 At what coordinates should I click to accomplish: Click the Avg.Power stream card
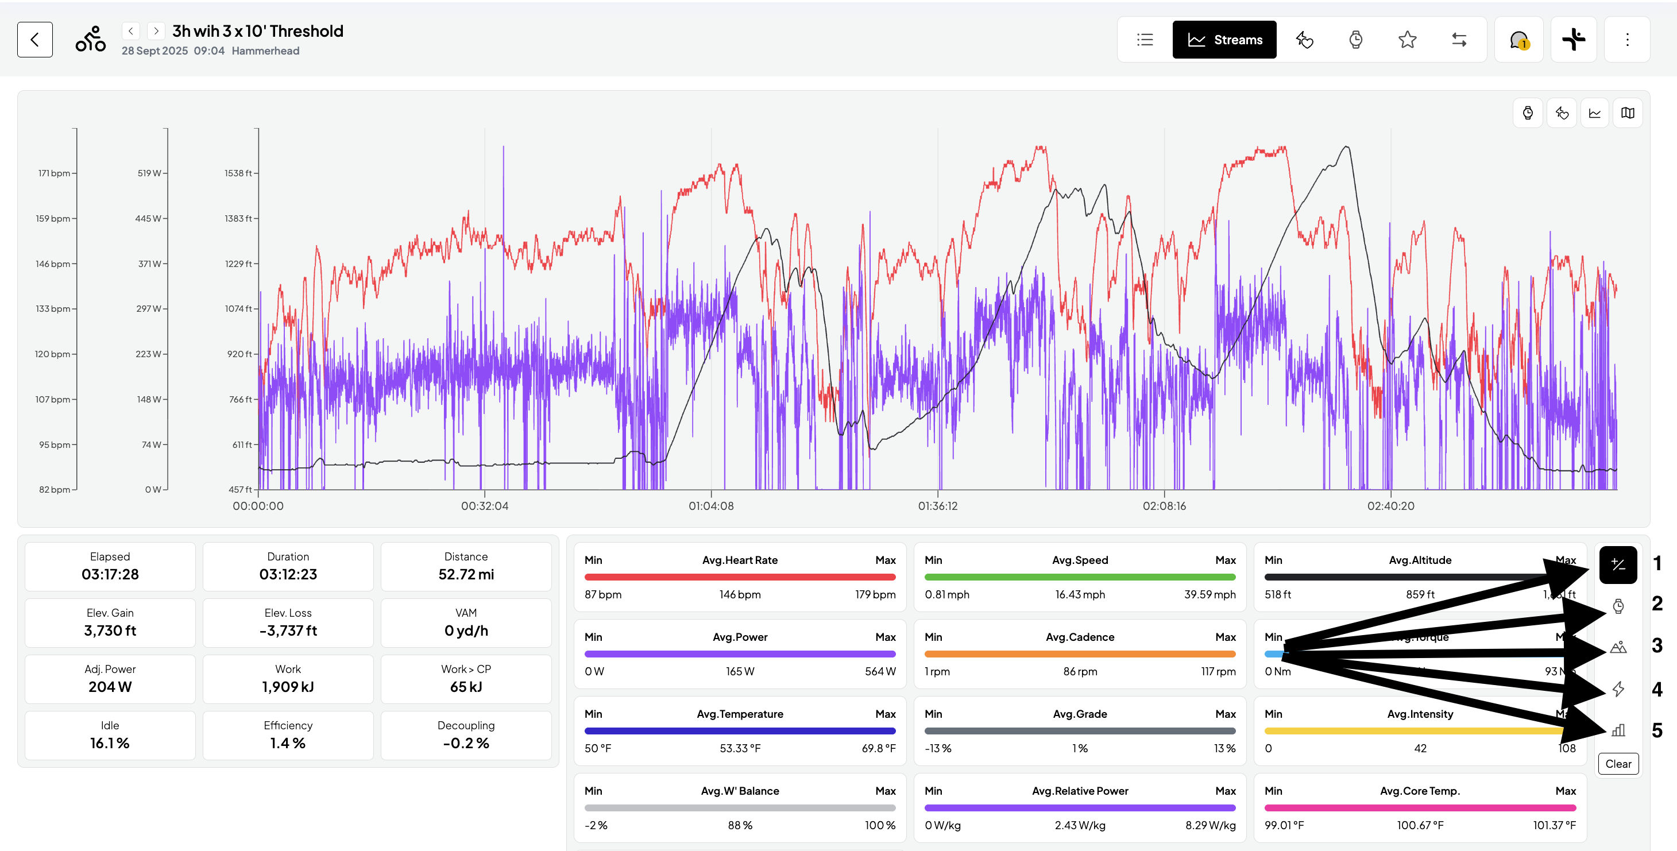740,653
